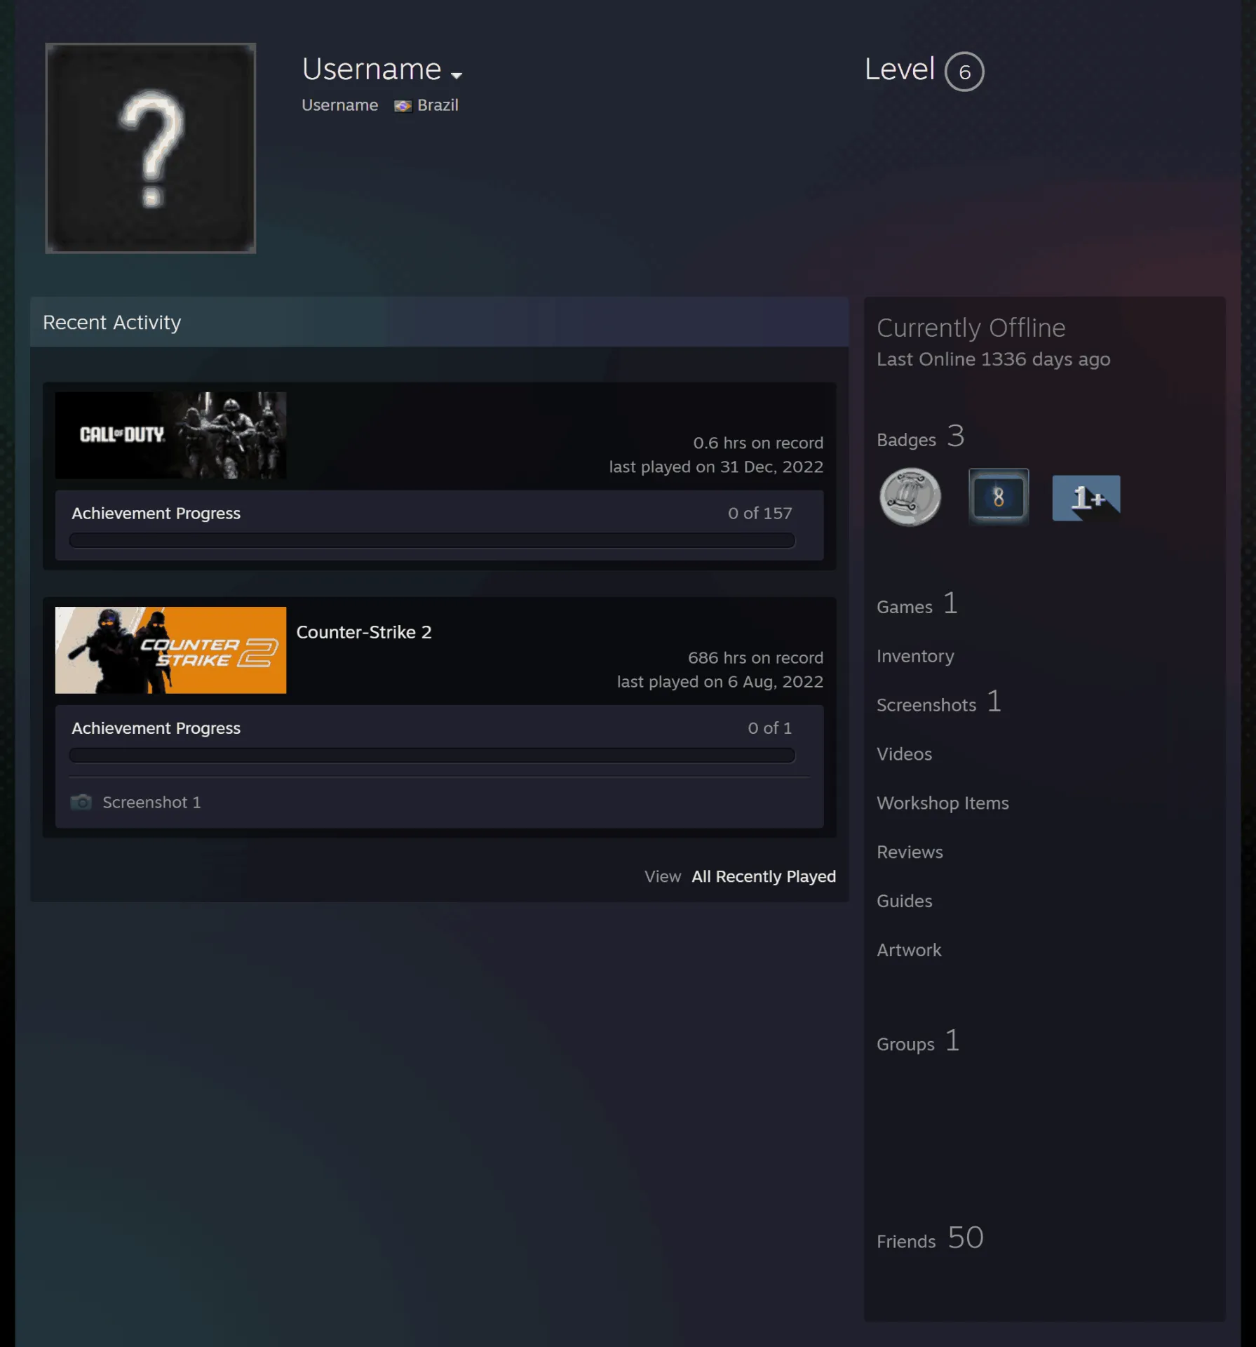The height and width of the screenshot is (1347, 1256).
Task: Click '0.6 hrs on record' text
Action: click(x=758, y=443)
